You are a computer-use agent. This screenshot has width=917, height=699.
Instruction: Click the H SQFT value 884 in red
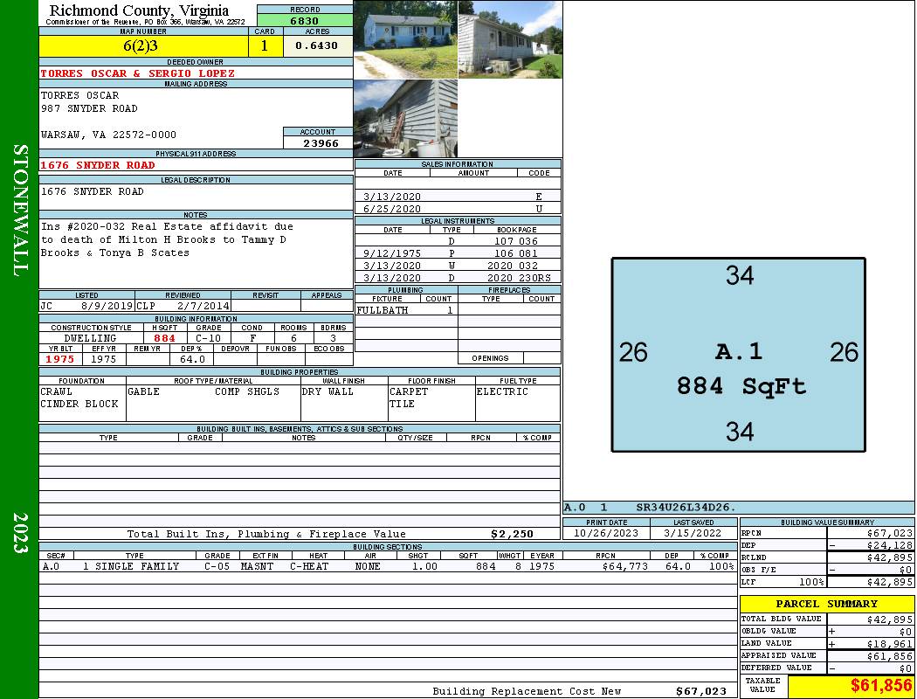point(164,338)
